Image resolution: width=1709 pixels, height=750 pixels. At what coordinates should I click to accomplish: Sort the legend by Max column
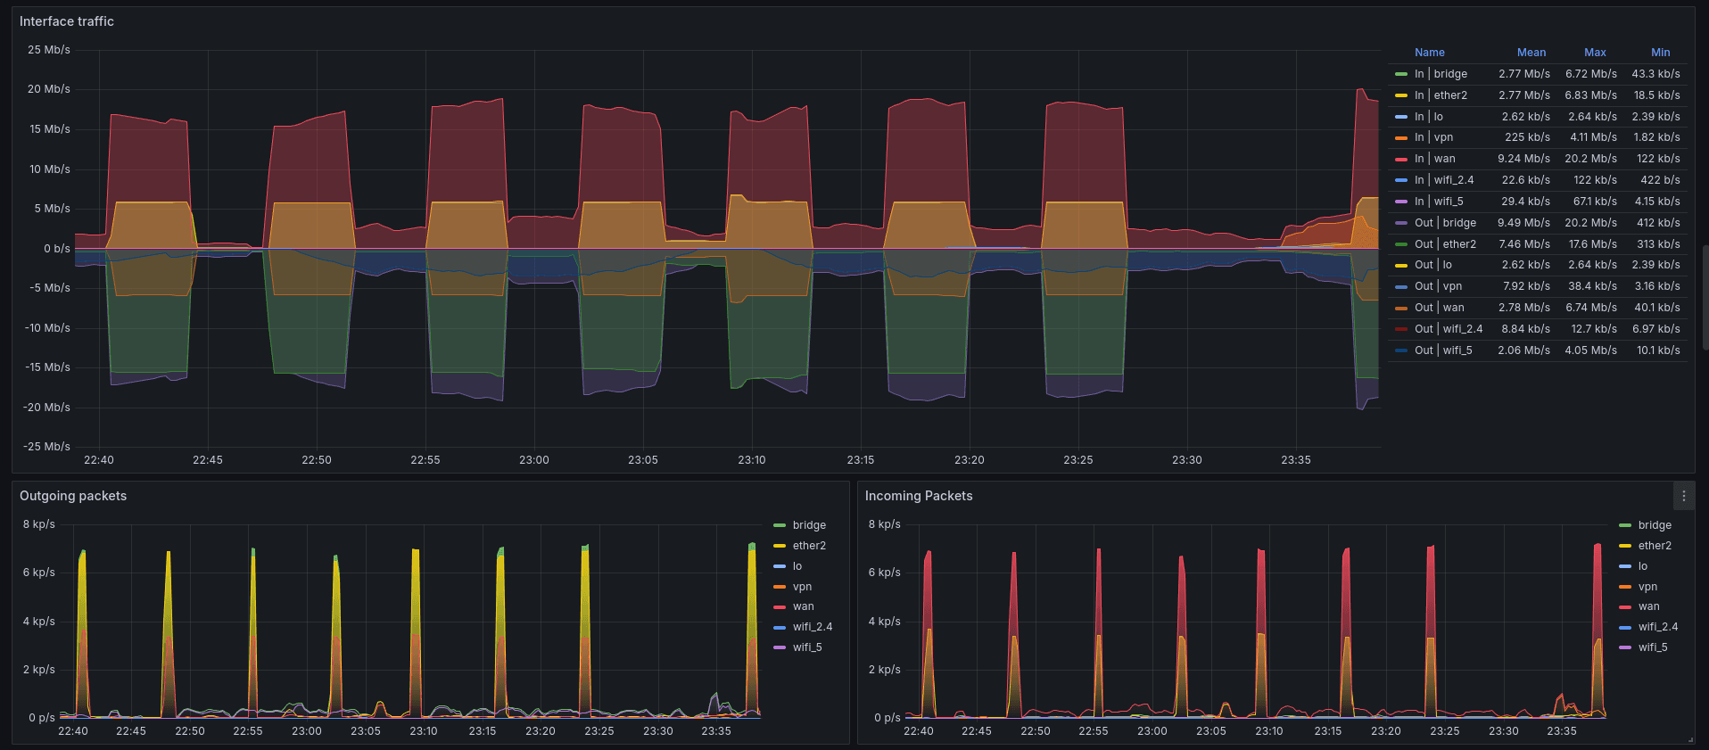click(1595, 53)
